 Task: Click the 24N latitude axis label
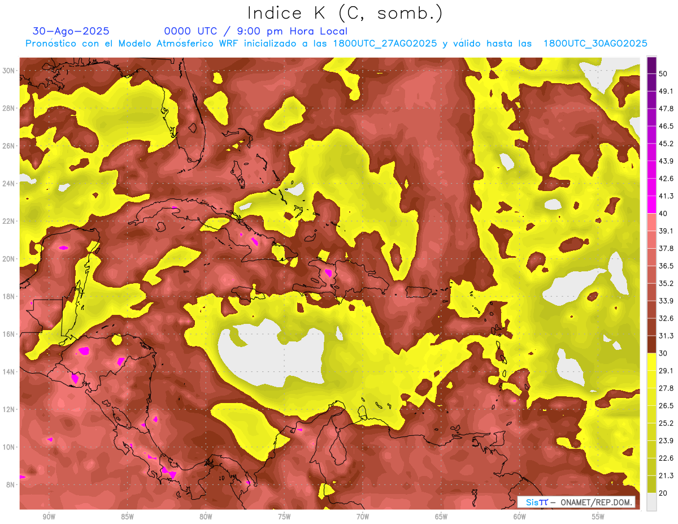point(8,184)
